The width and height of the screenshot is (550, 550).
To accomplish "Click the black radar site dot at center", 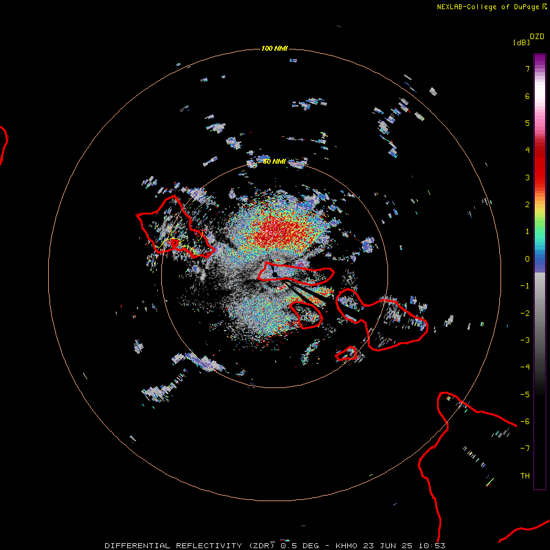I will pyautogui.click(x=275, y=274).
